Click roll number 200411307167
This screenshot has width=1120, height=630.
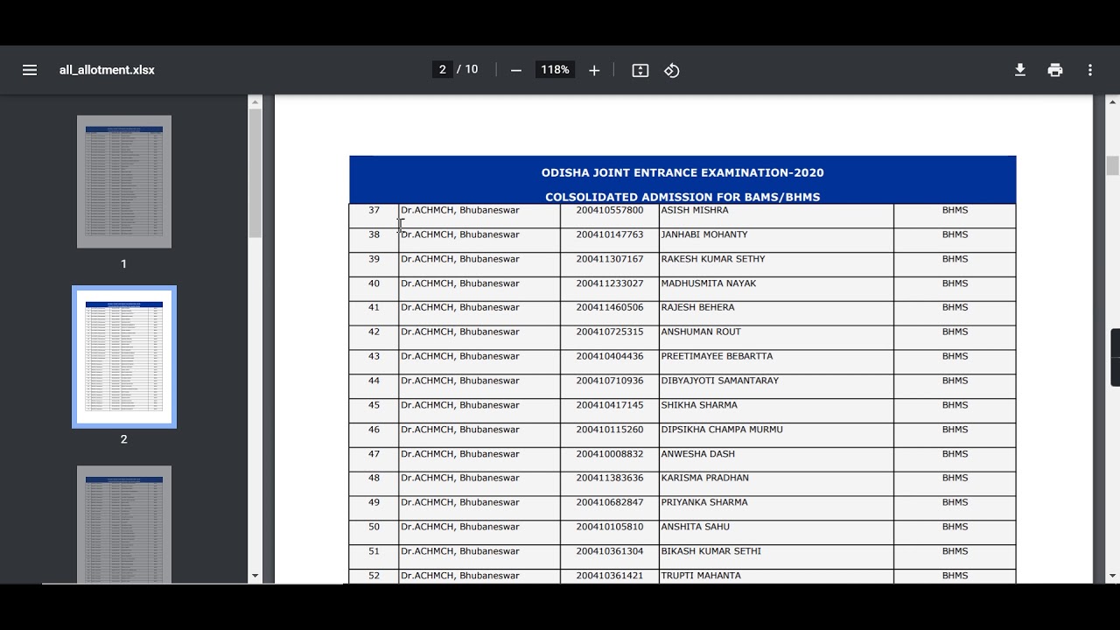pyautogui.click(x=610, y=259)
